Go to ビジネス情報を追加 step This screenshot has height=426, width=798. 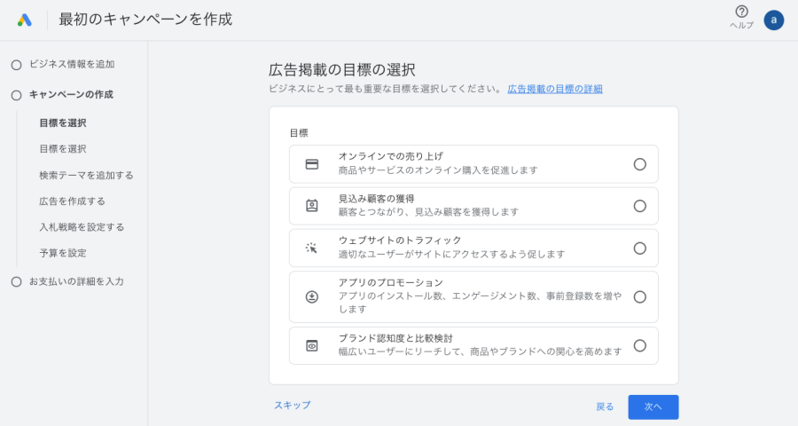[72, 64]
